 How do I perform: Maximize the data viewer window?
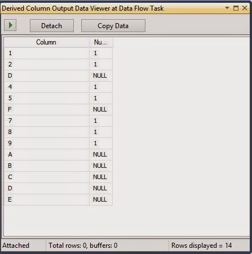click(x=236, y=8)
